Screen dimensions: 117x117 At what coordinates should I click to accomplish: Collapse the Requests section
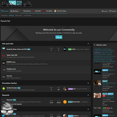pyautogui.click(x=88, y=95)
